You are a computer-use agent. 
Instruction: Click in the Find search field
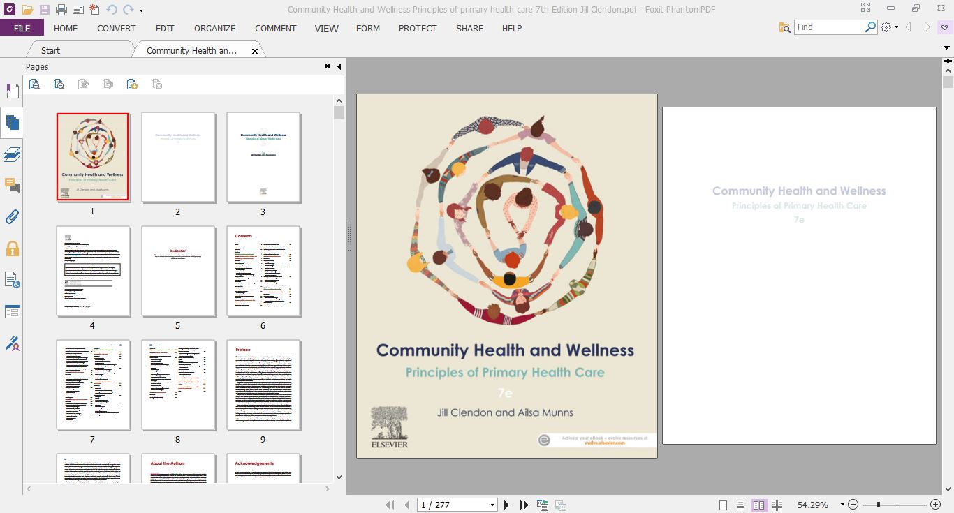(x=829, y=27)
